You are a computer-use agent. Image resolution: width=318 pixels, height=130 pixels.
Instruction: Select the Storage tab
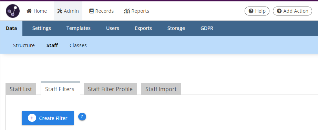pyautogui.click(x=176, y=28)
